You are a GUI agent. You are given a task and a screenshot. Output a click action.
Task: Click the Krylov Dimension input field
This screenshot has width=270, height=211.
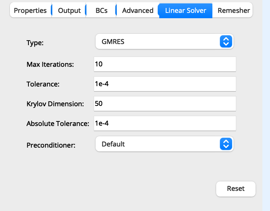click(x=165, y=104)
